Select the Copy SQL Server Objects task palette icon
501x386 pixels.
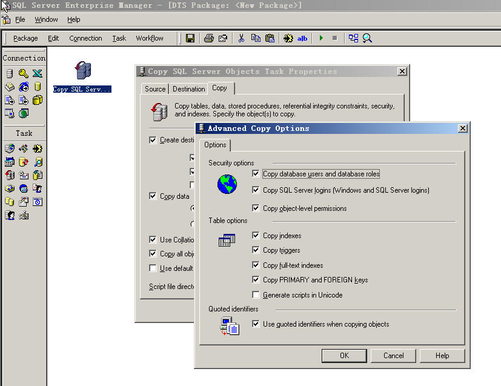tap(10, 175)
